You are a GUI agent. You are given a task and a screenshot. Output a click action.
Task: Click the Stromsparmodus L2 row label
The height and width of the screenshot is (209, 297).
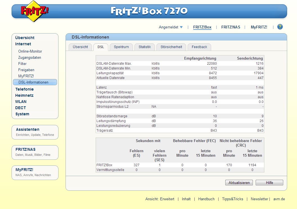pos(112,107)
